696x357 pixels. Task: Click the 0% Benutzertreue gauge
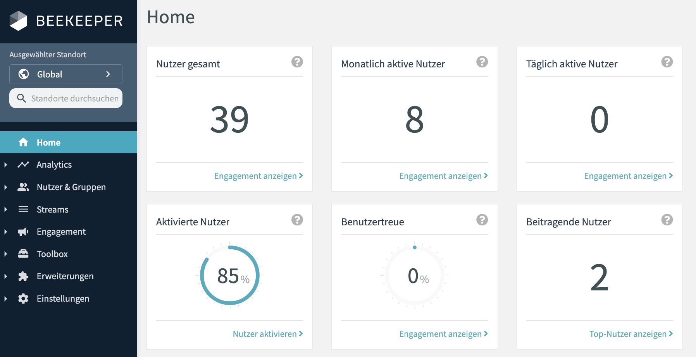(415, 275)
